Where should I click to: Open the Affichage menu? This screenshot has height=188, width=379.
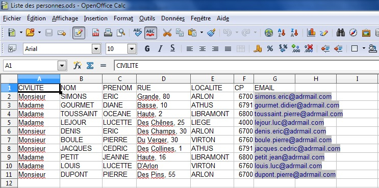pyautogui.click(x=65, y=18)
